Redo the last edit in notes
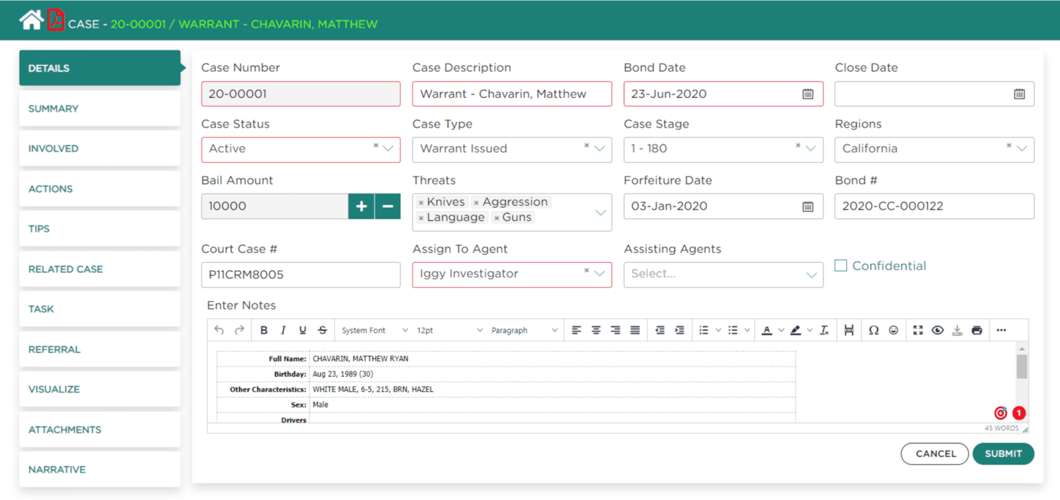The width and height of the screenshot is (1060, 500). click(x=239, y=330)
